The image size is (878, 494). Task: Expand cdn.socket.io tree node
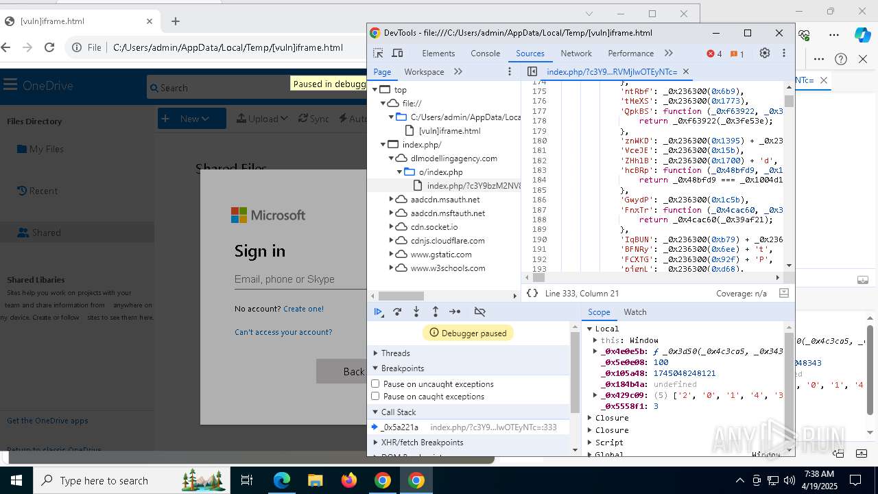coord(392,226)
